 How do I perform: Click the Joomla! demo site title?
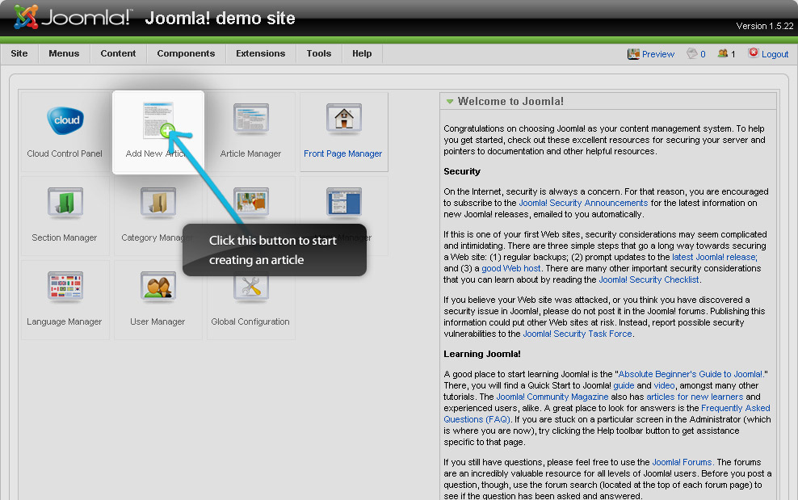[220, 19]
